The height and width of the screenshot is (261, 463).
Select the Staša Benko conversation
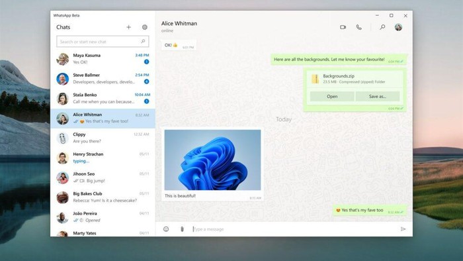coord(103,99)
